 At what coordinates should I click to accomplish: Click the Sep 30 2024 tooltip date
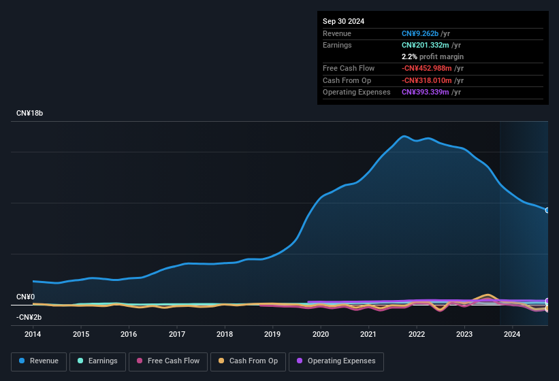tap(343, 21)
